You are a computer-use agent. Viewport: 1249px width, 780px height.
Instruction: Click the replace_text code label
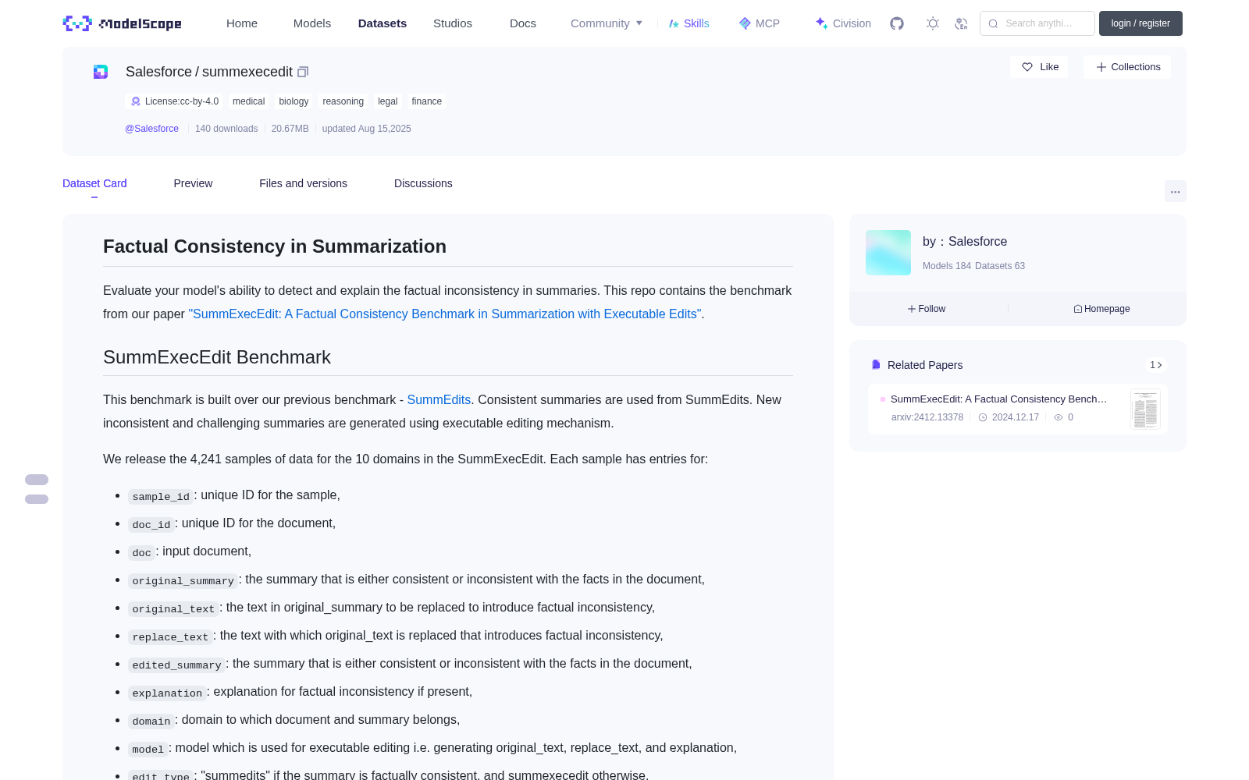pyautogui.click(x=170, y=636)
